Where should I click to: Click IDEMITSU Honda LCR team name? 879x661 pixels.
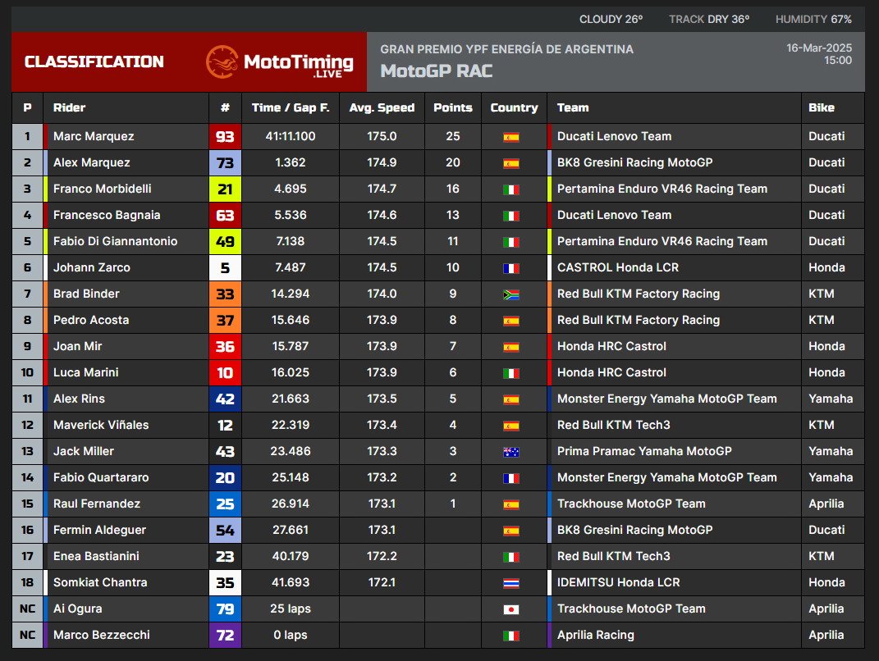[x=618, y=582]
